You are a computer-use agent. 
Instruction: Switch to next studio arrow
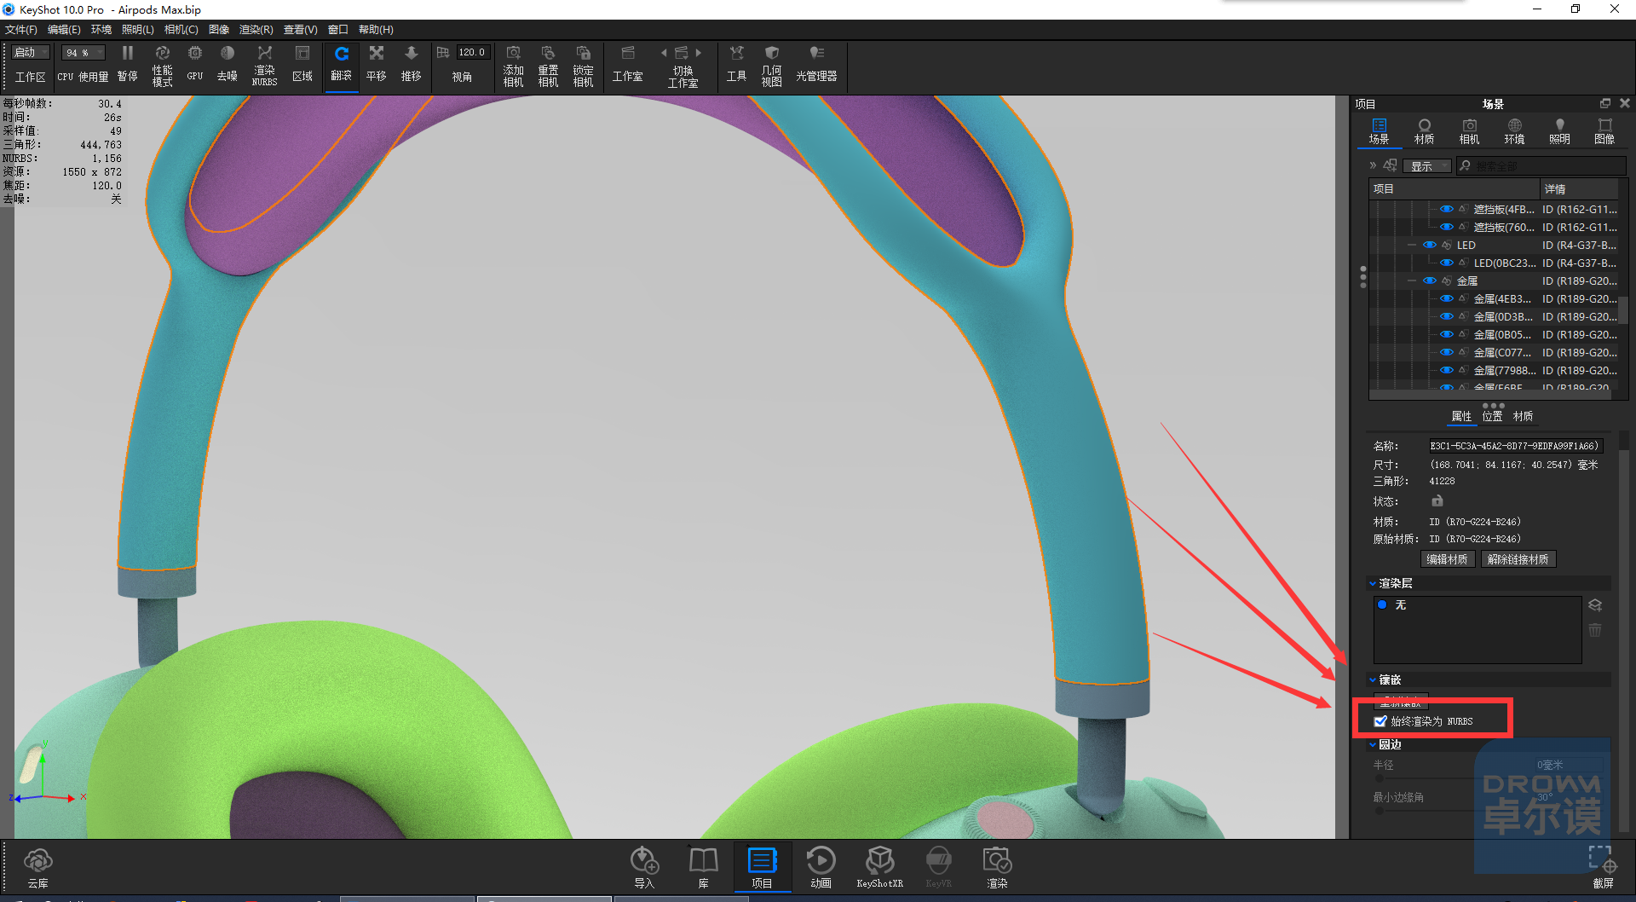[699, 53]
